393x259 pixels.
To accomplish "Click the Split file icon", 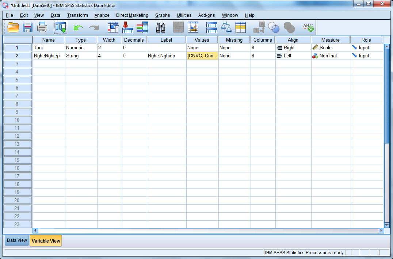I will [x=211, y=27].
